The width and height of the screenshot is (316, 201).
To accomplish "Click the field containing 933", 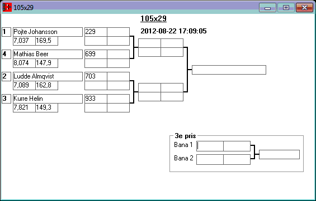I will 96,99.
